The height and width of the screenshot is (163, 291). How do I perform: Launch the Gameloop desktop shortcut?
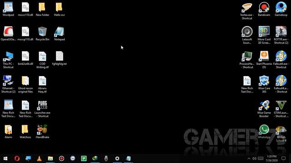281,9
